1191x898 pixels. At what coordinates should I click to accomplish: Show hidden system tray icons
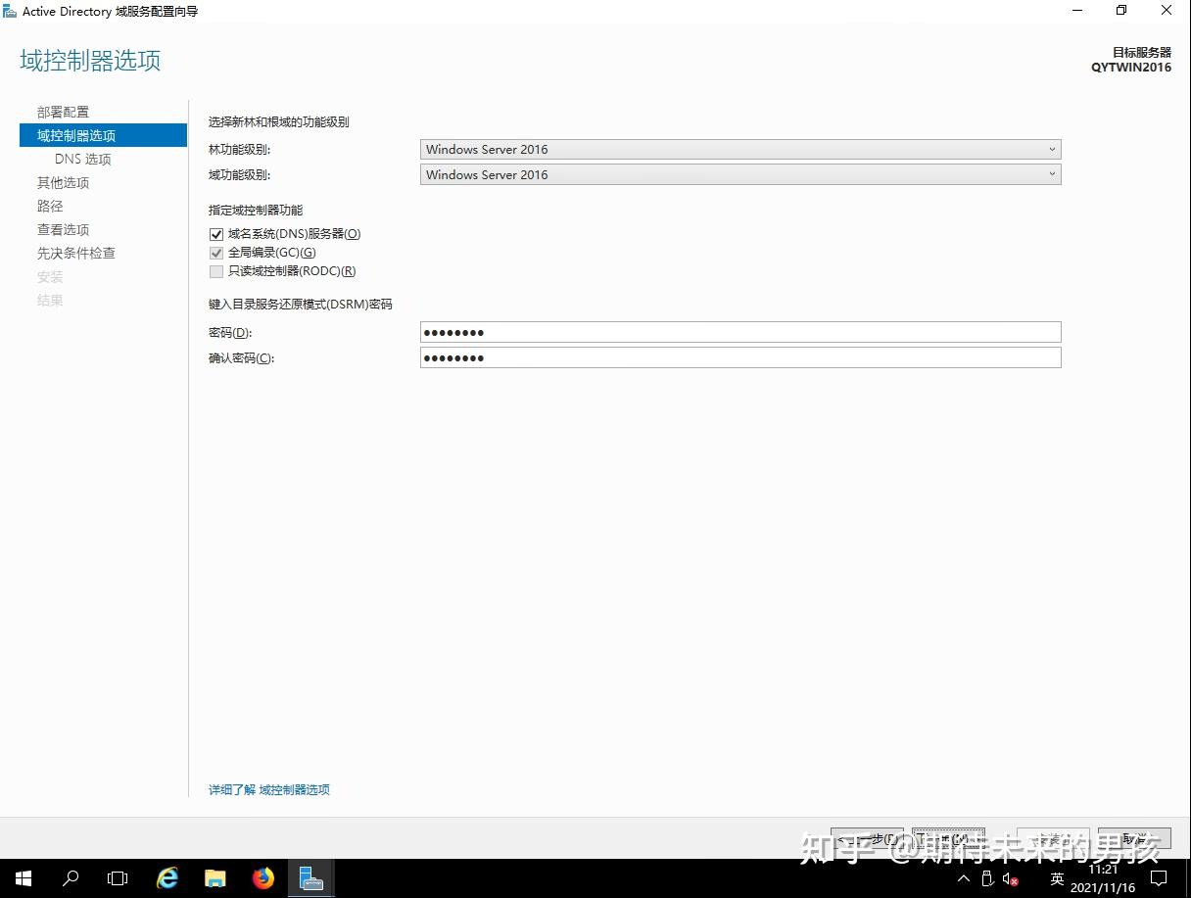964,879
